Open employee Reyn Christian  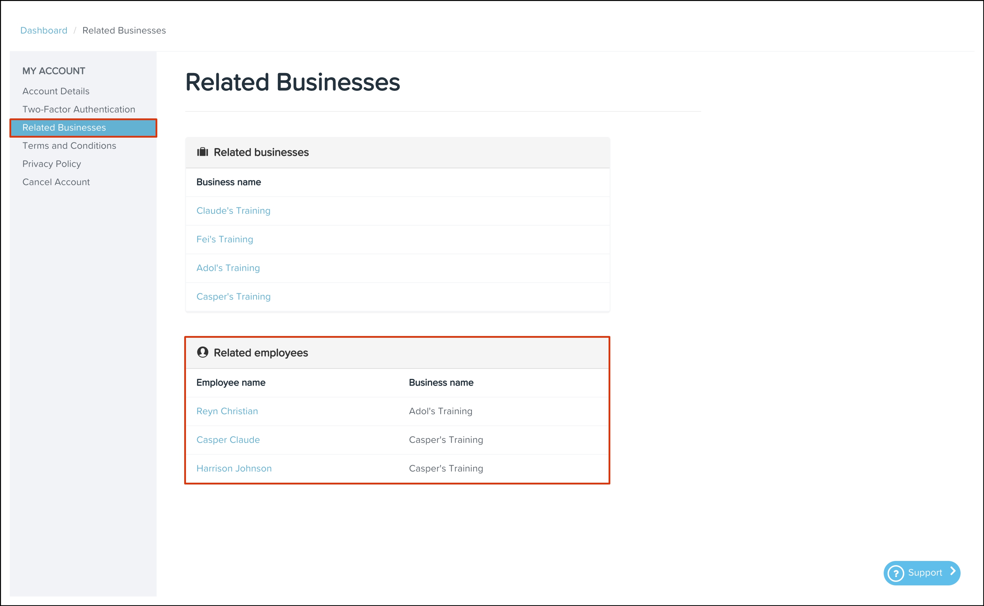(x=227, y=411)
